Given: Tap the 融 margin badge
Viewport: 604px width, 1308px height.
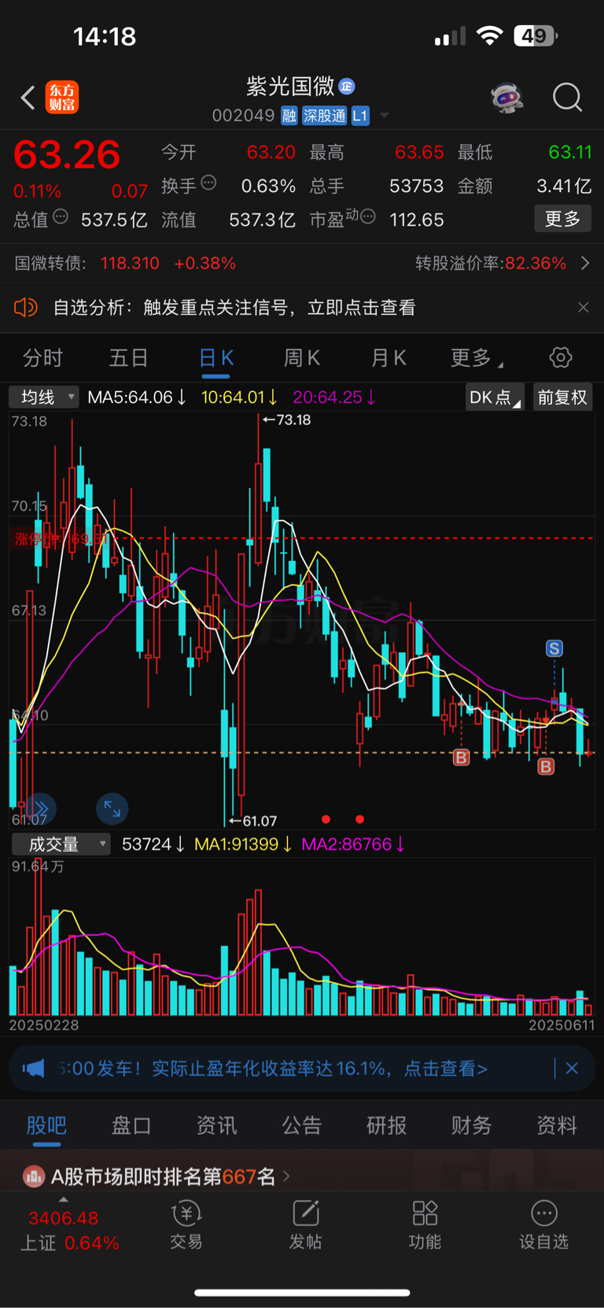Looking at the screenshot, I should [289, 116].
